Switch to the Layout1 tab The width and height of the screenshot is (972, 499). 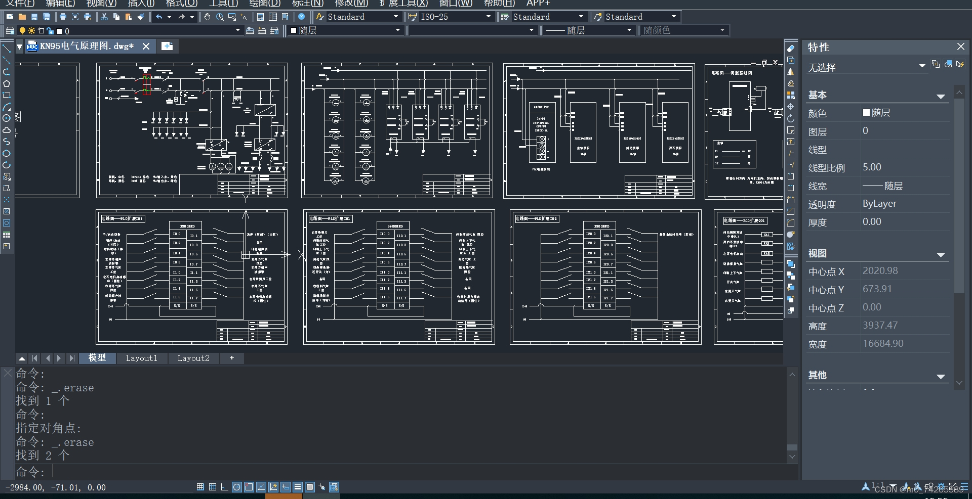click(142, 358)
